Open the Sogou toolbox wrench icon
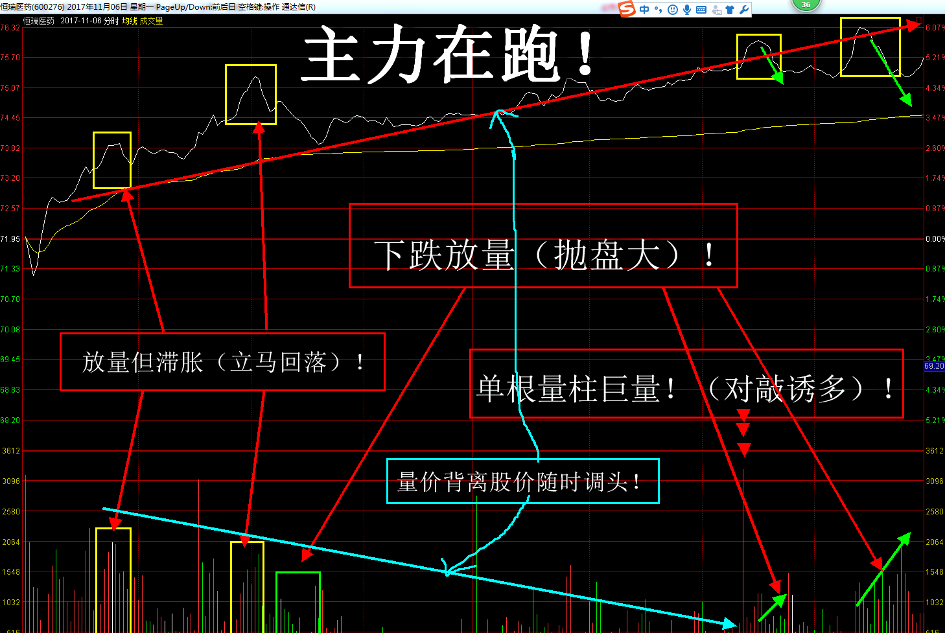The height and width of the screenshot is (633, 945). [x=744, y=10]
